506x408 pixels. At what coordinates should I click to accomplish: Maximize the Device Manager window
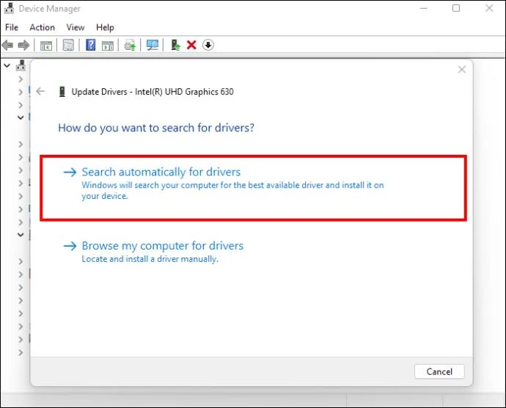(x=456, y=8)
